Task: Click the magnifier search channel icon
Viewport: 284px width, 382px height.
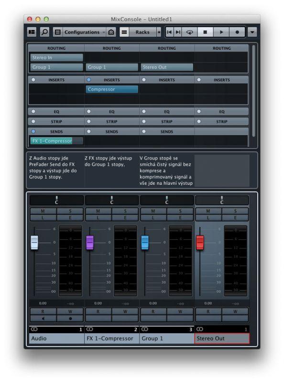Action: coord(44,32)
